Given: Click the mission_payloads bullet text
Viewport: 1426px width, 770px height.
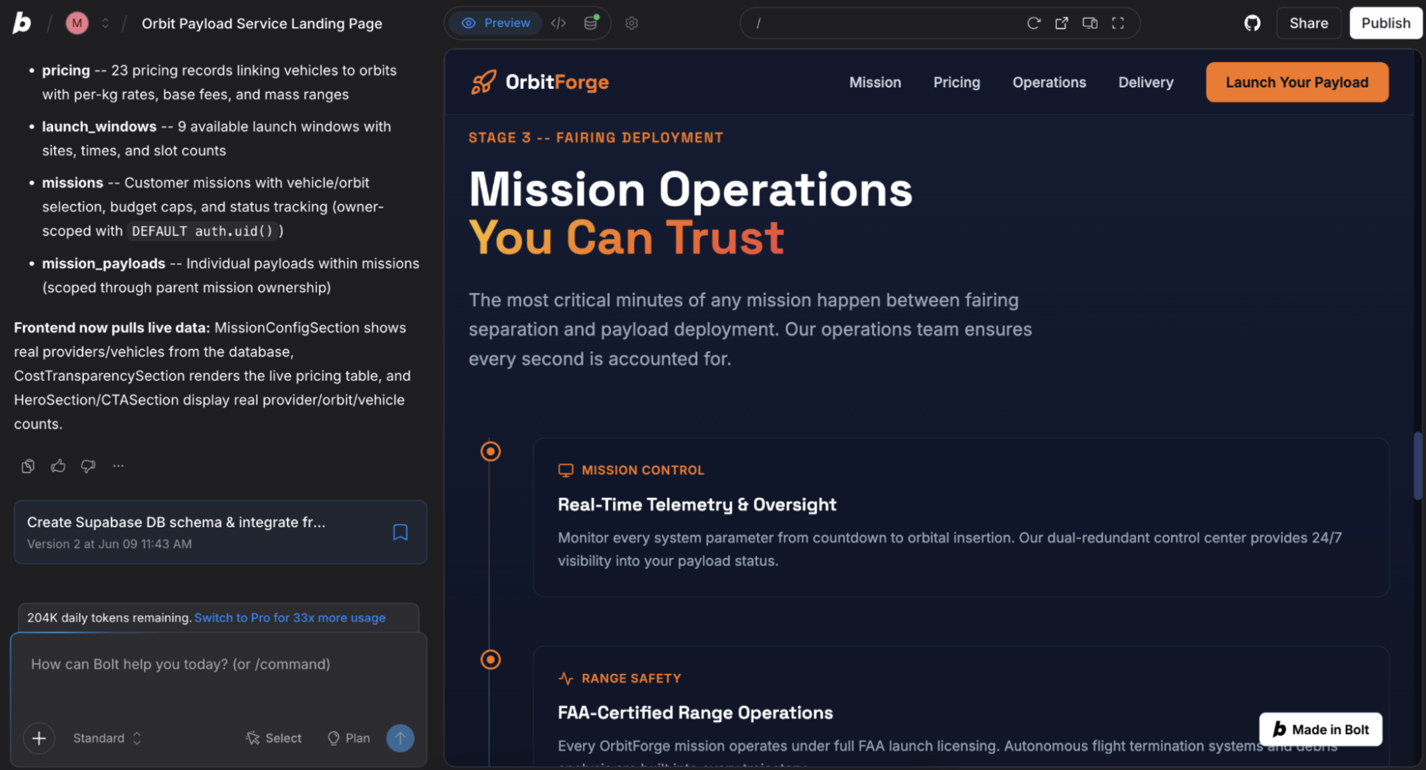Looking at the screenshot, I should (231, 275).
